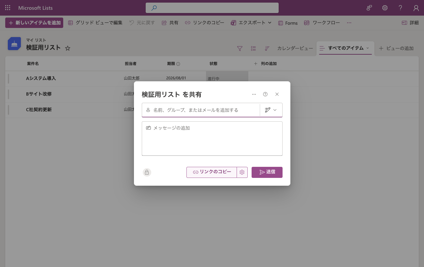Click 共有 in the command bar
This screenshot has width=424, height=267.
[170, 23]
